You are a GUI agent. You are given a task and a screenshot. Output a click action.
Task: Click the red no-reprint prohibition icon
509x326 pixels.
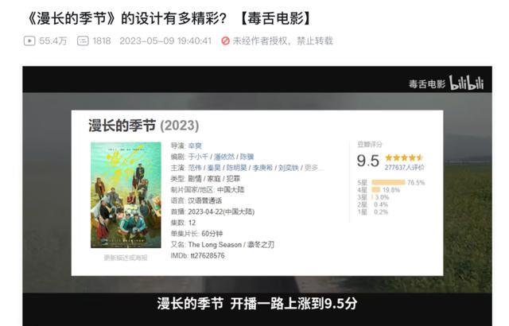click(225, 41)
